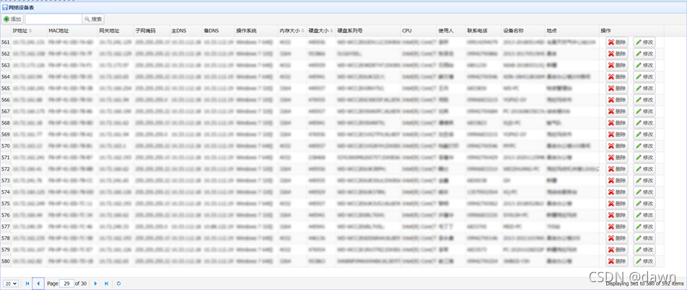Edit row 579 with 修改
The height and width of the screenshot is (290, 687).
click(x=644, y=250)
